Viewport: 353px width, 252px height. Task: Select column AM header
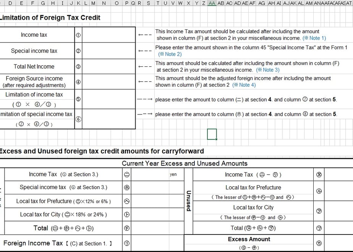pyautogui.click(x=309, y=3)
